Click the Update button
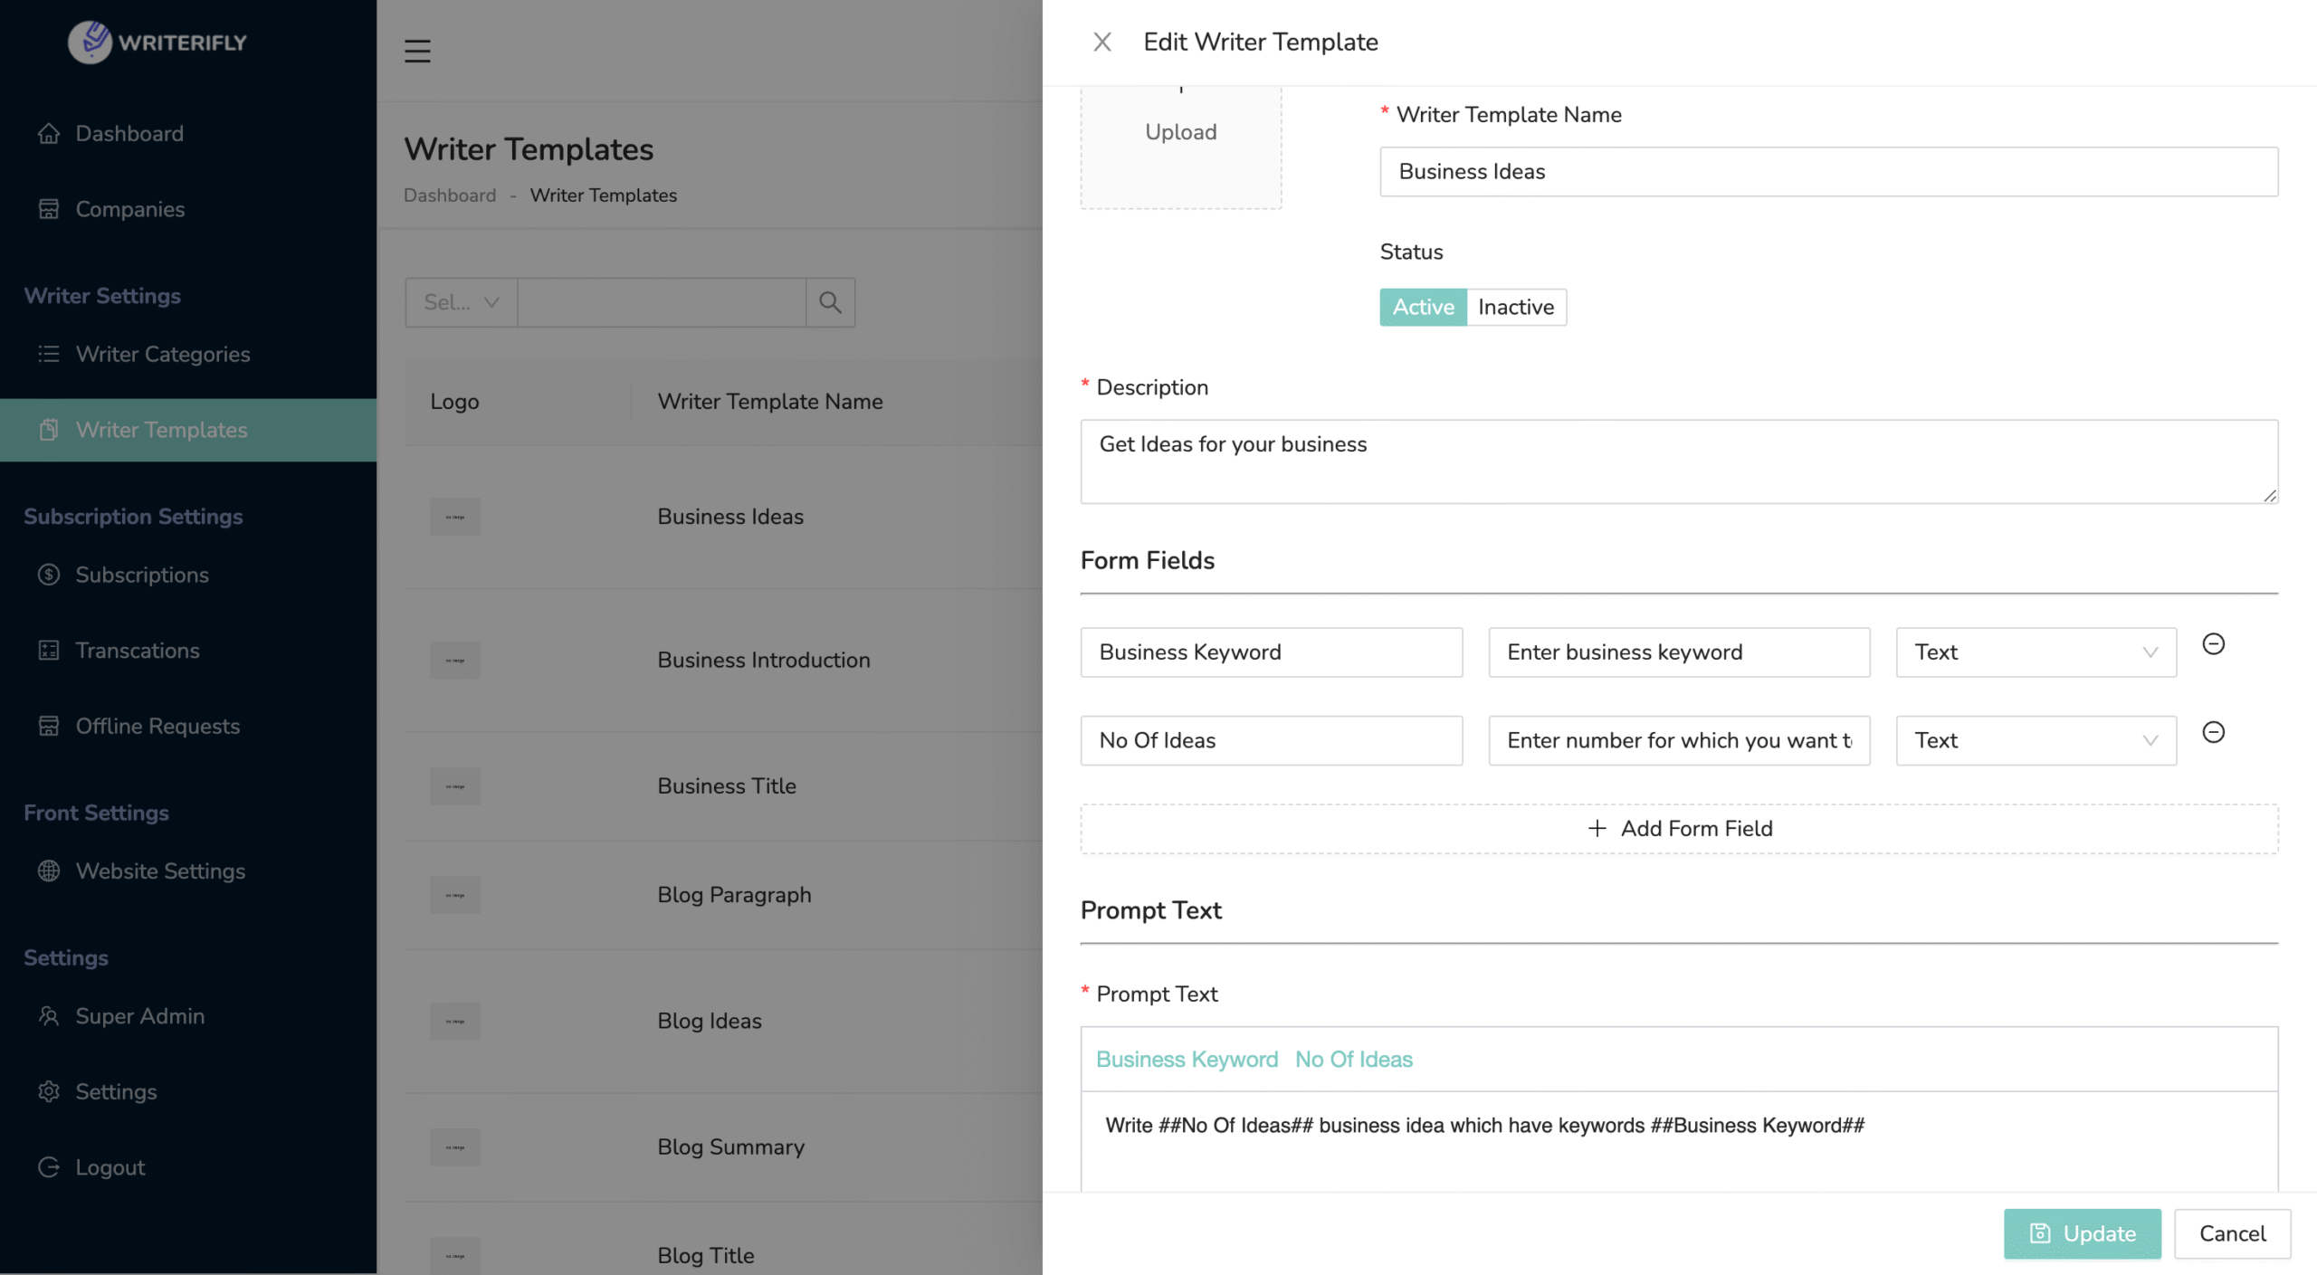 [x=2081, y=1233]
